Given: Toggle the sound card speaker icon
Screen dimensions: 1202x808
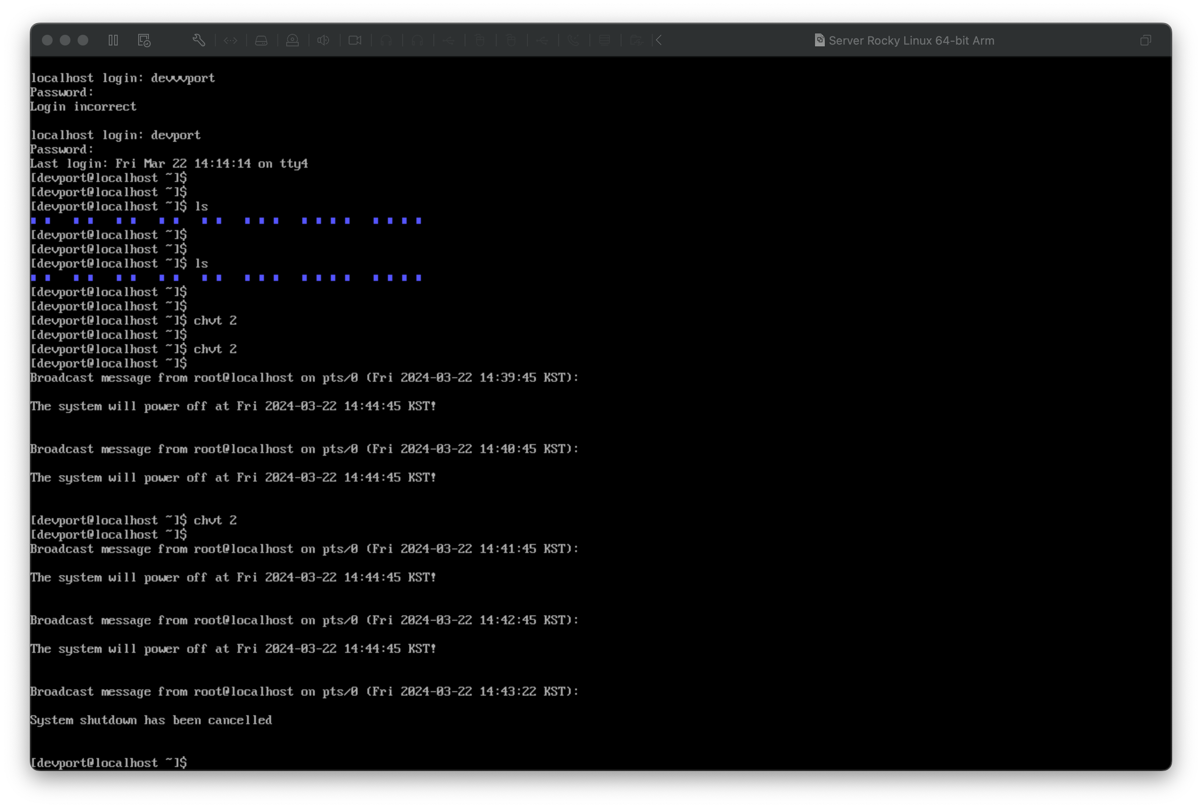Looking at the screenshot, I should (x=324, y=40).
